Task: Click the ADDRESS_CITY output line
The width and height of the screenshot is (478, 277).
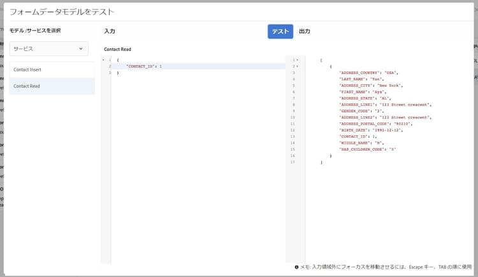Action: coord(371,86)
